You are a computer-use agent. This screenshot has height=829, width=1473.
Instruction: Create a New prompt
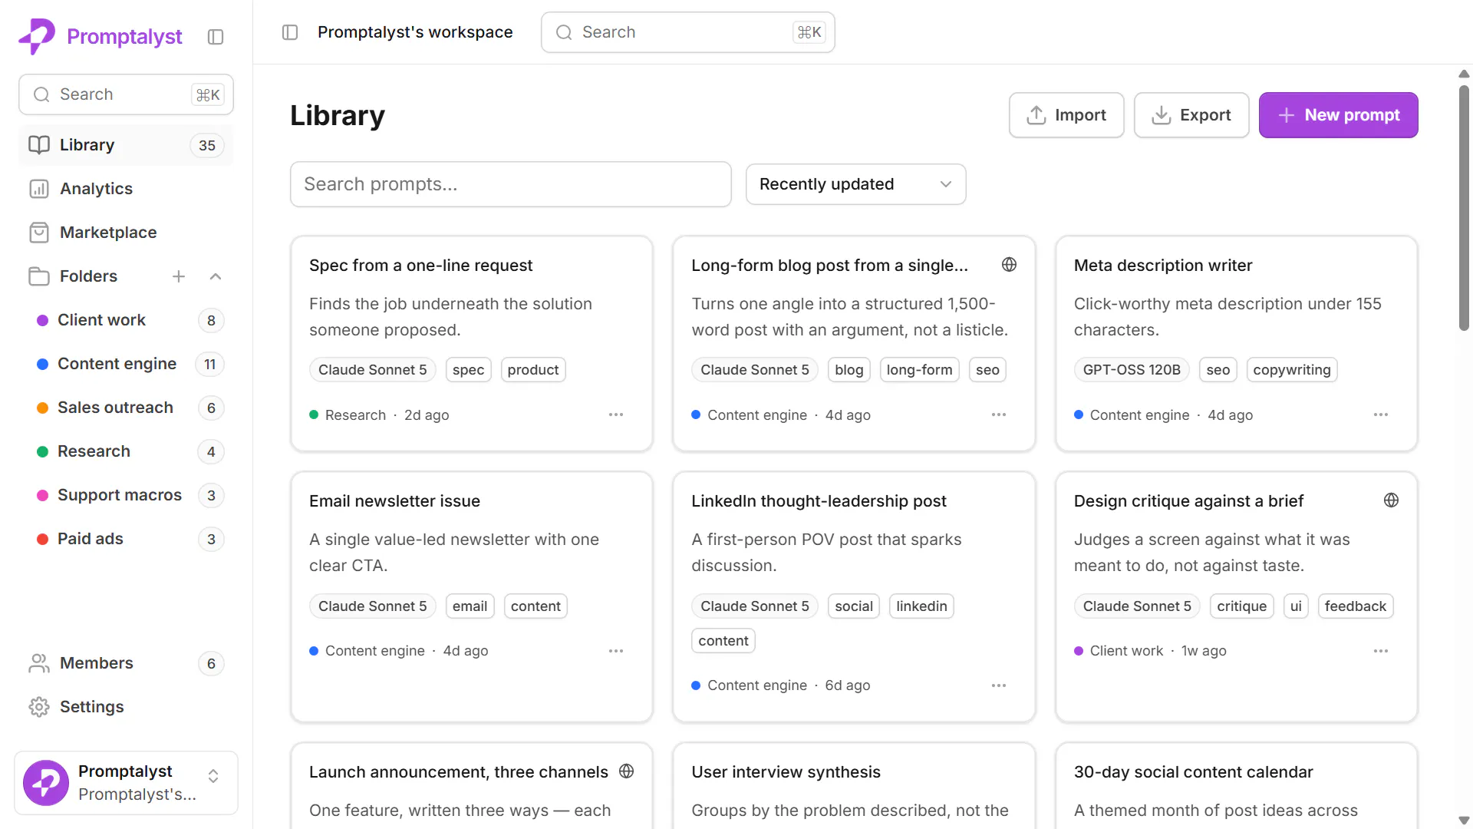click(x=1338, y=115)
